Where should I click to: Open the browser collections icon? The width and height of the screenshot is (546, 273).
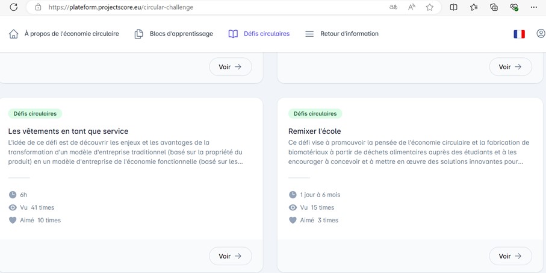[494, 7]
